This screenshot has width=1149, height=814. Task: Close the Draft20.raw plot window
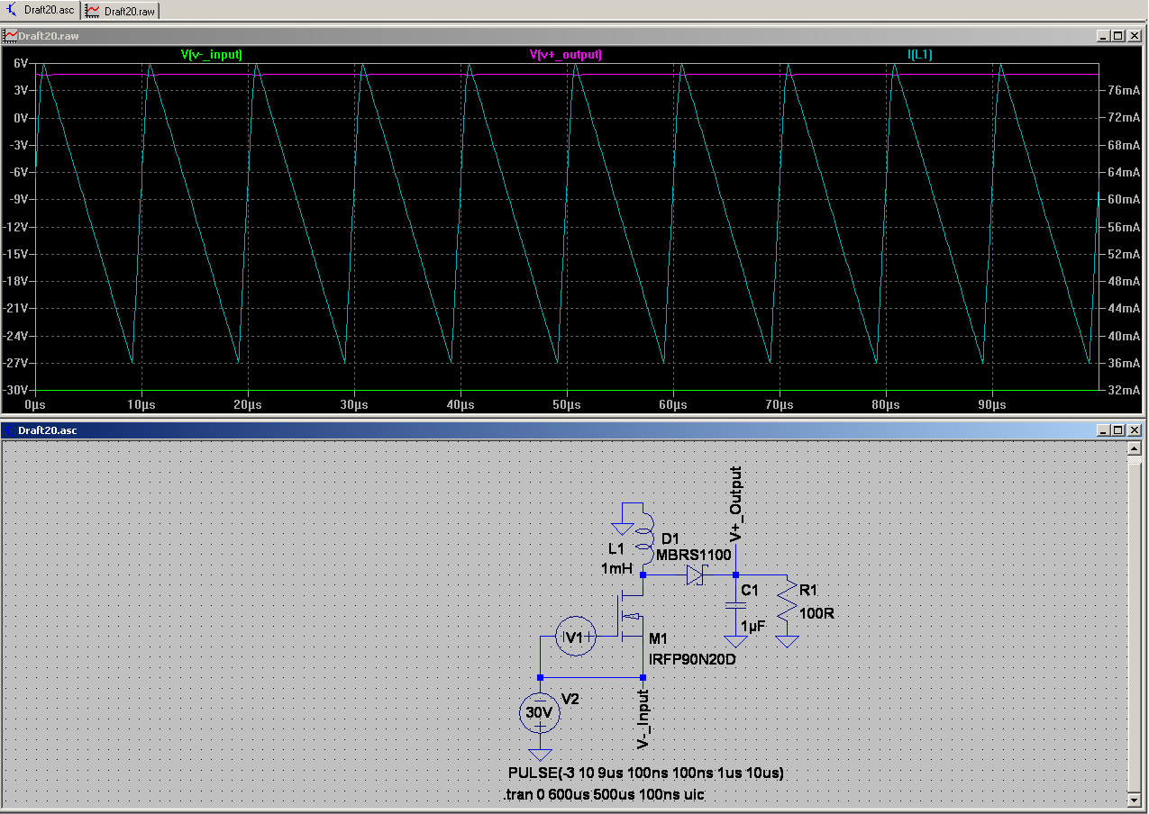click(1135, 36)
